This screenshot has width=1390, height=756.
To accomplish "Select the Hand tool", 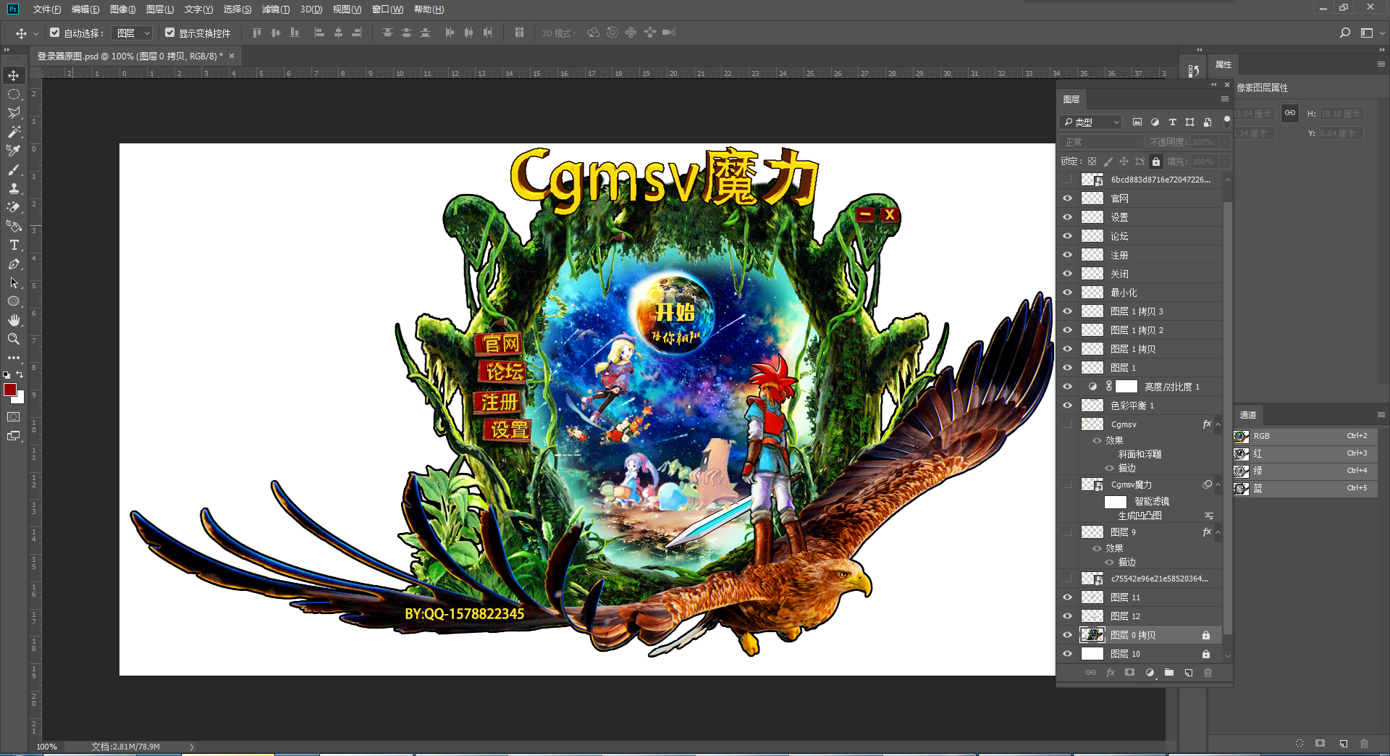I will tap(14, 320).
